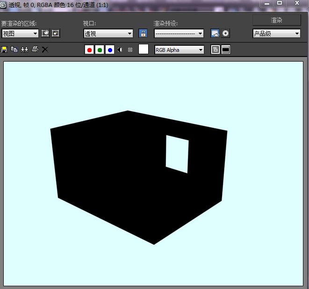Open the Viewport dropdown showing 透视
The height and width of the screenshot is (289, 309).
(108, 34)
